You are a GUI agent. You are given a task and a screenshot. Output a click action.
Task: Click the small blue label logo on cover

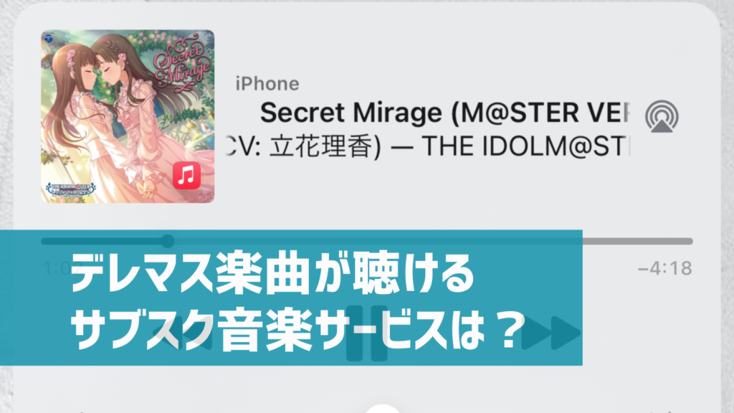(x=48, y=39)
